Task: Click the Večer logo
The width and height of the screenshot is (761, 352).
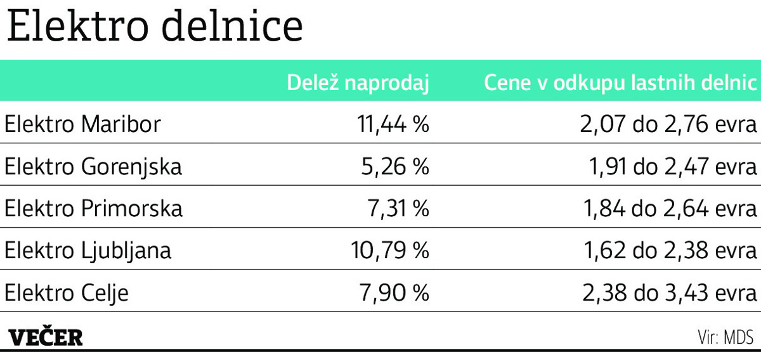Action: (44, 337)
